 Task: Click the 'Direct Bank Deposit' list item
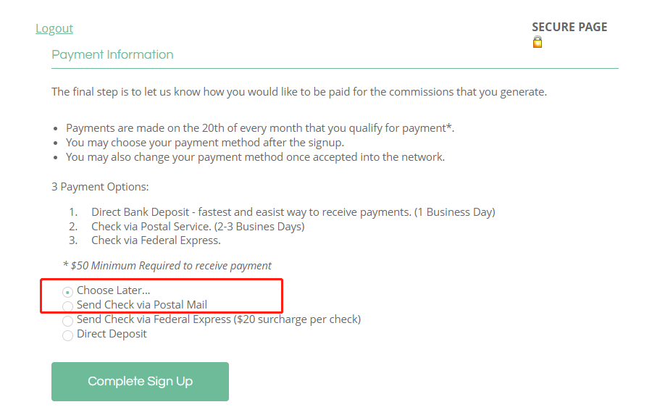pyautogui.click(x=293, y=212)
